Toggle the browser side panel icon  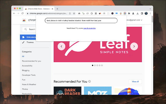pyautogui.click(x=142, y=13)
